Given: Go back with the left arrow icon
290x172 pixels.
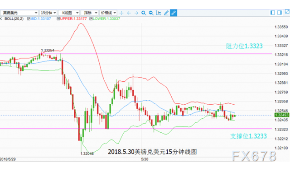Looking at the screenshot, I should 129,13.
